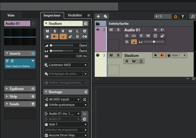
Task: Toggle Audio 01 track record enable
Action: pyautogui.click(x=155, y=30)
